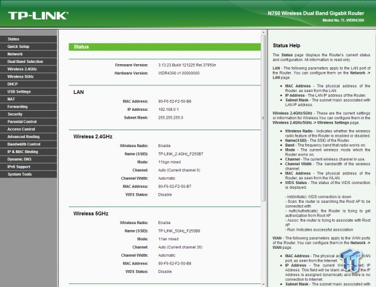Click firmware version 3.13.23 Build value
Screen dimensions: 376x287
tap(187, 65)
